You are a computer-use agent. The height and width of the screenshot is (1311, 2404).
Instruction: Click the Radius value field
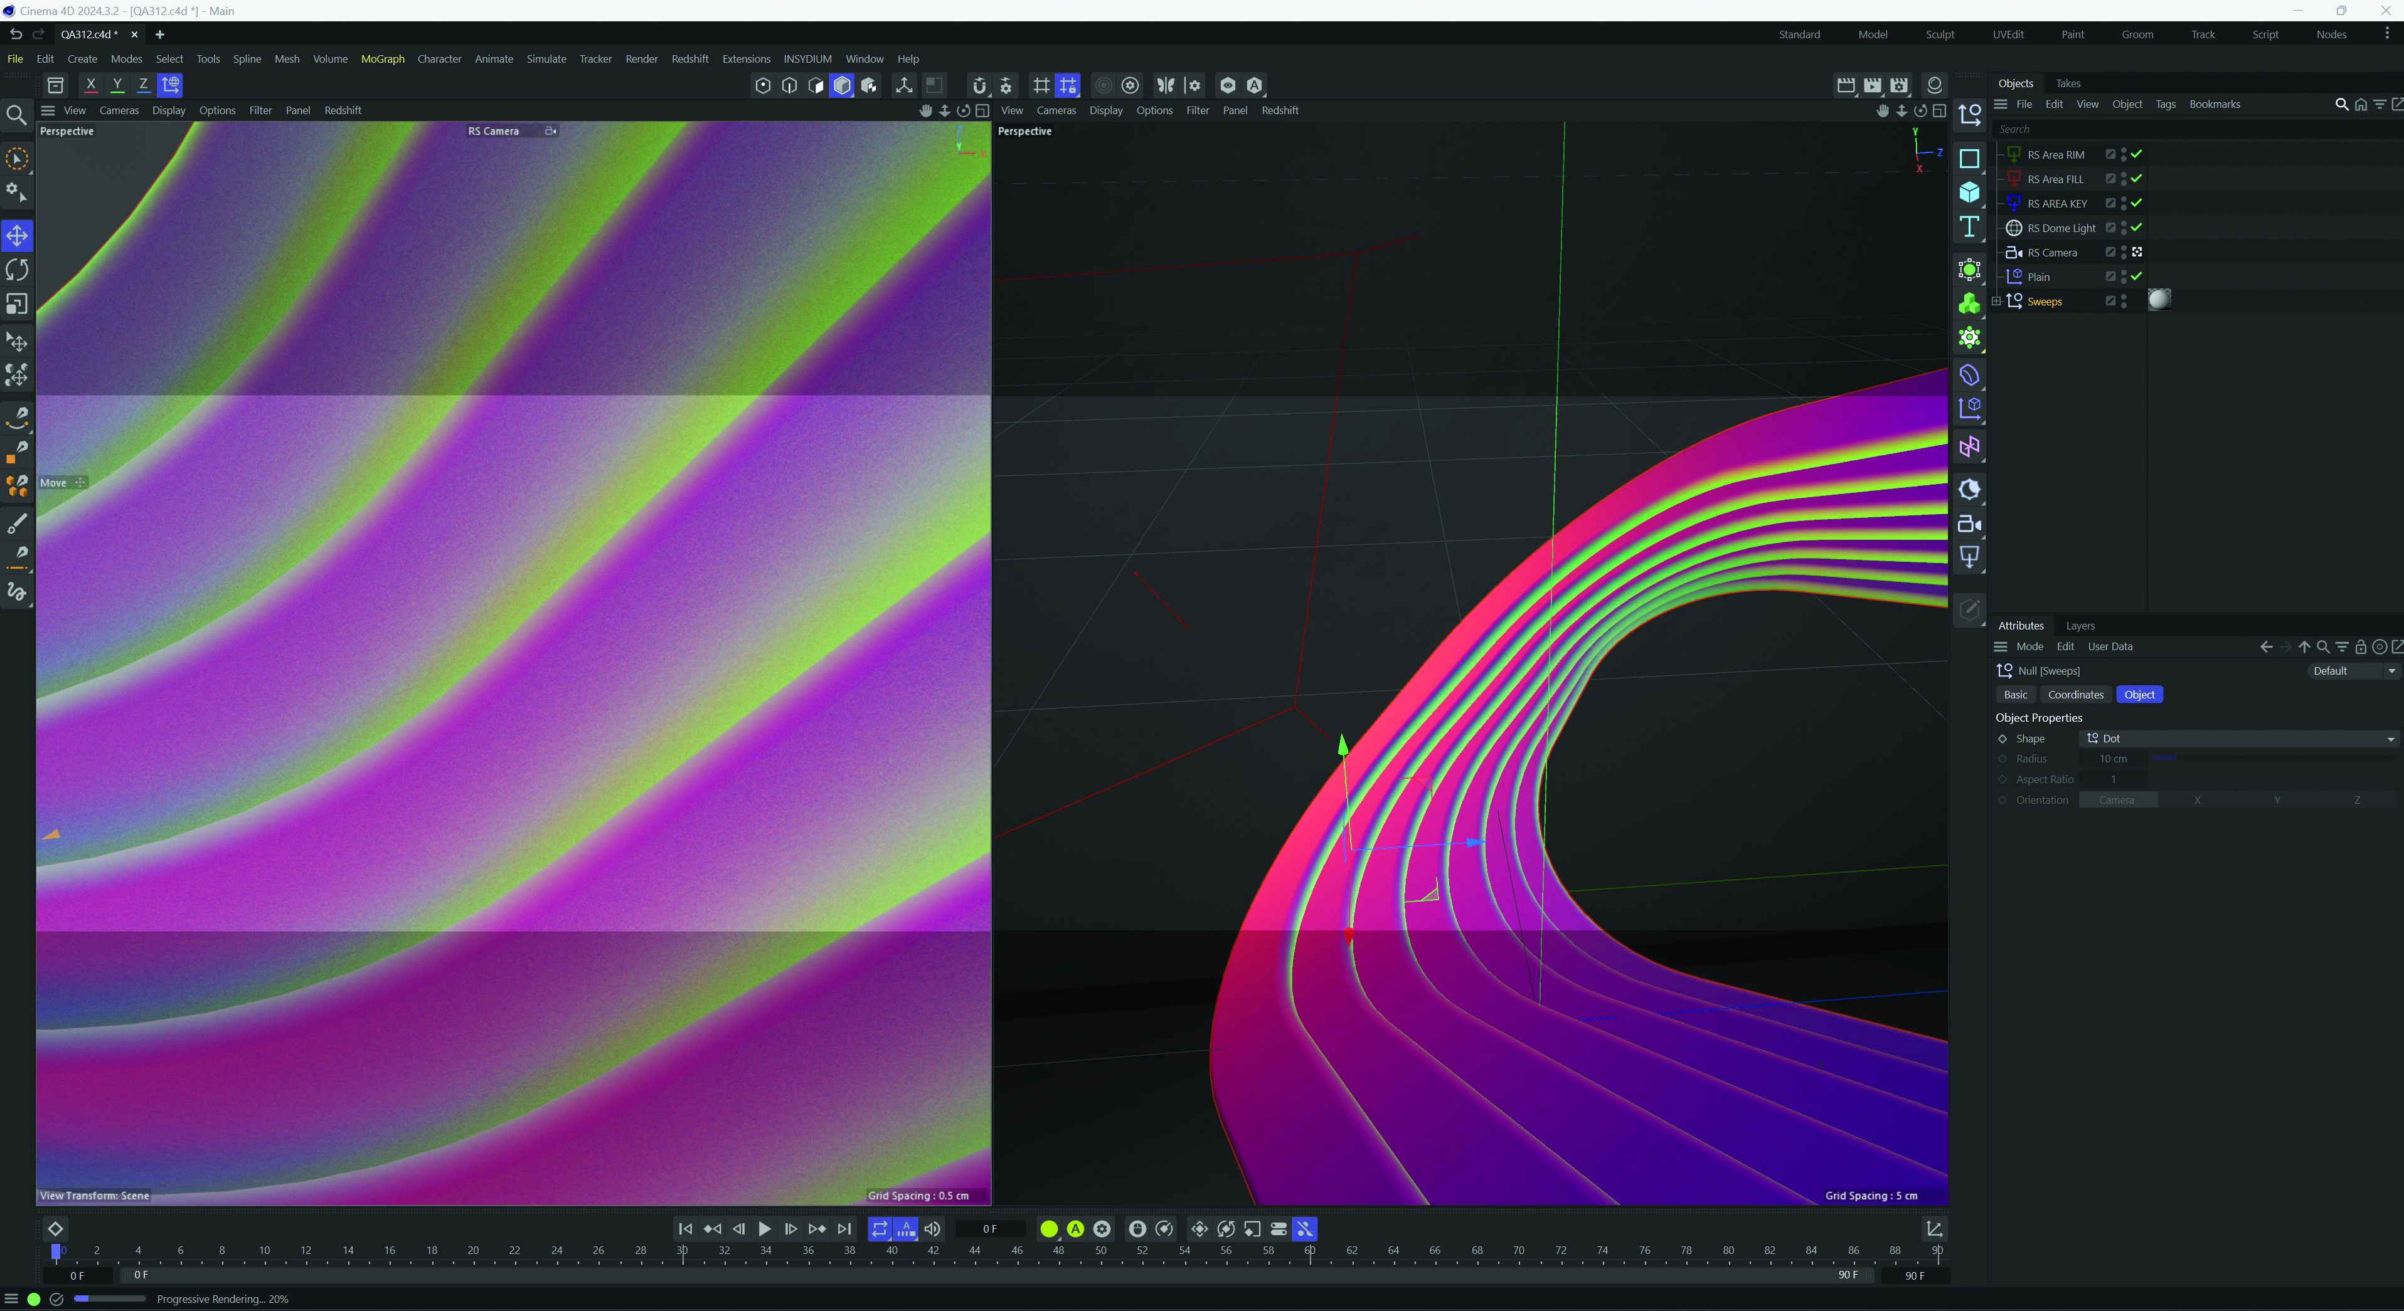coord(2114,759)
